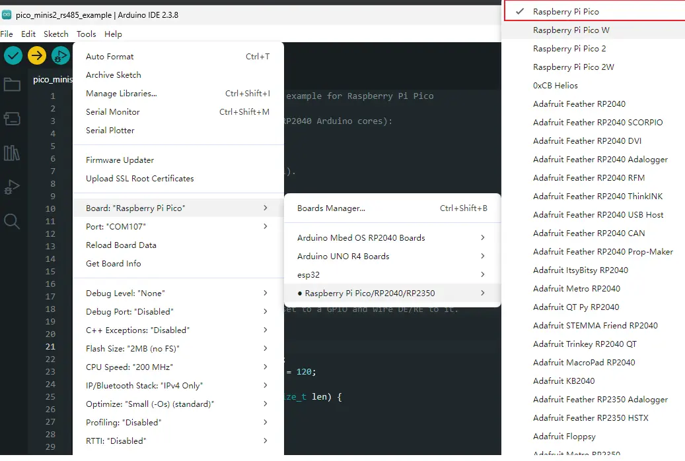Select Raspberry Pi Pico 2W board
This screenshot has width=685, height=461.
point(593,67)
